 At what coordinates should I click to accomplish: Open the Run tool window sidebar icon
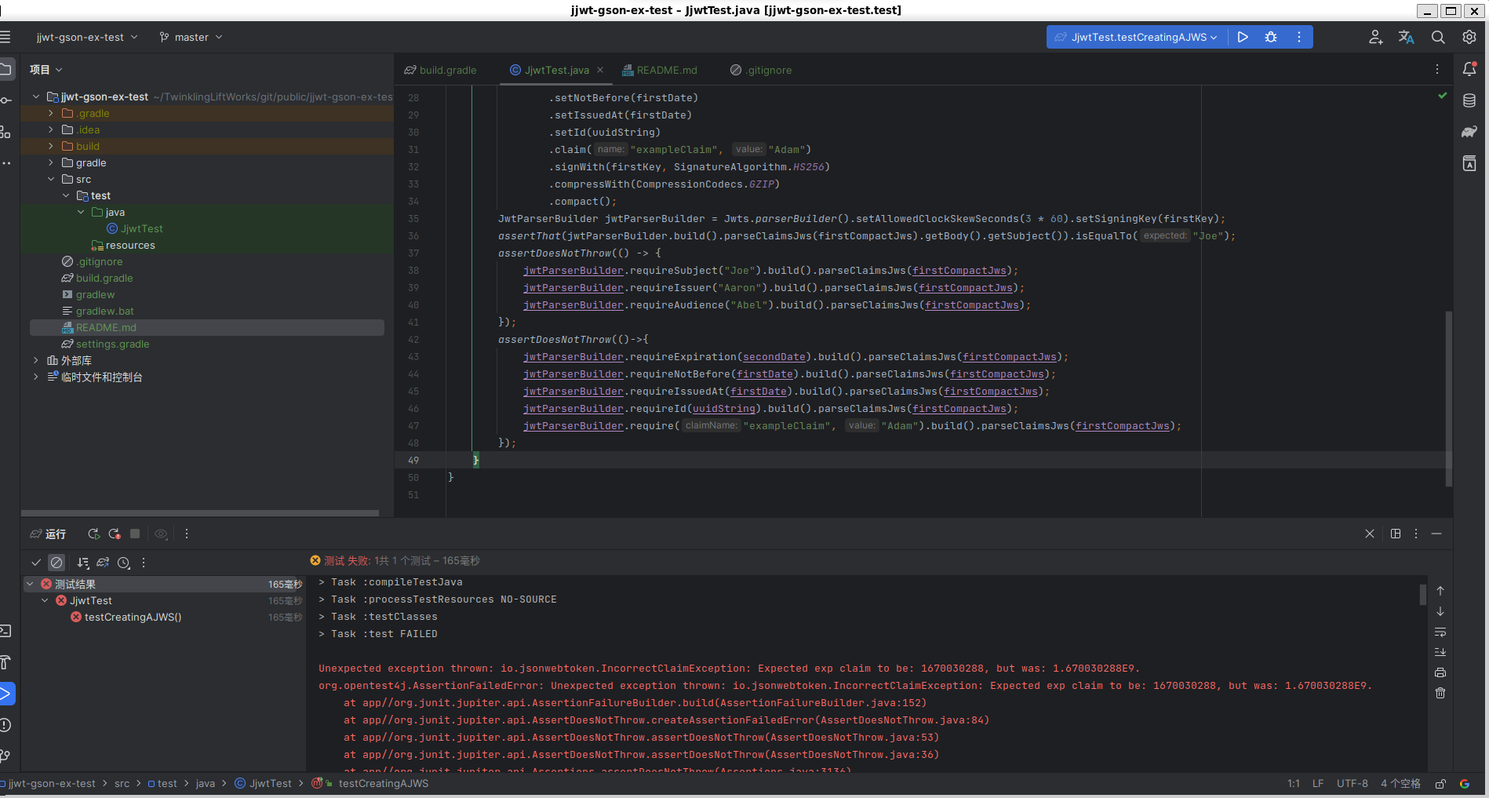[x=5, y=694]
